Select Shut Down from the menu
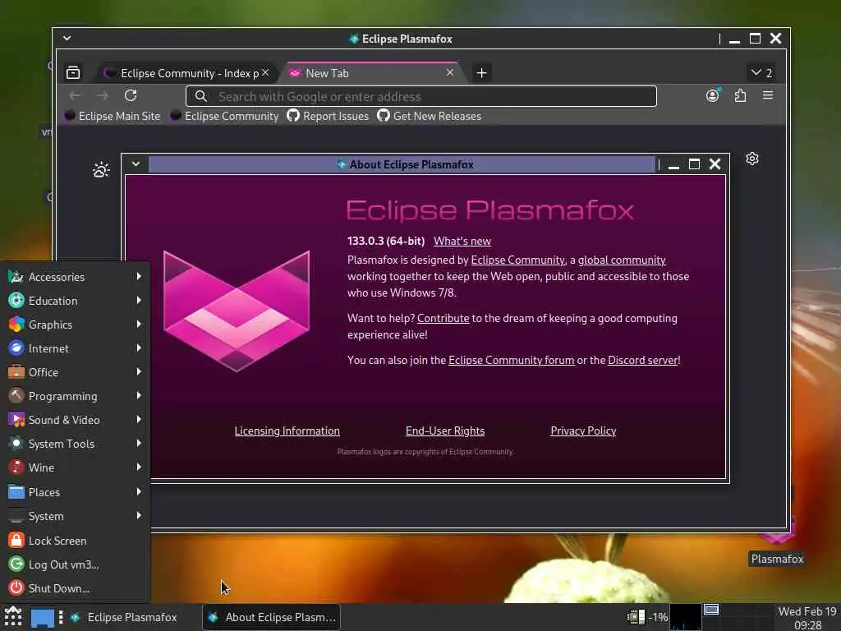This screenshot has height=631, width=841. tap(75, 588)
